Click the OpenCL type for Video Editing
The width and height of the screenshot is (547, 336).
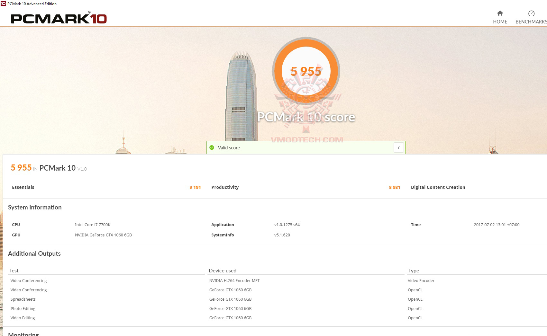415,318
